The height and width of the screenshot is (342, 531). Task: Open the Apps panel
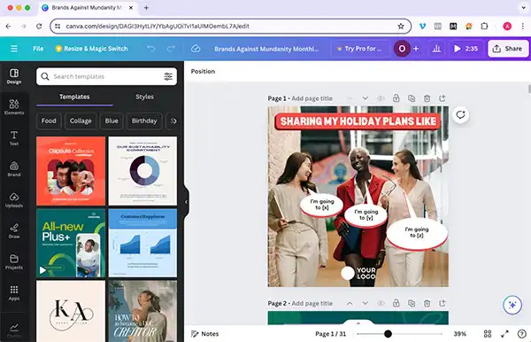[14, 293]
